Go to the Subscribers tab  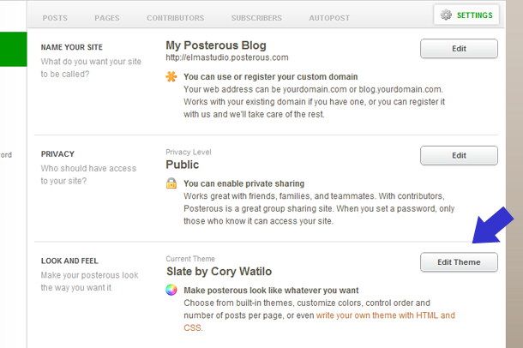point(256,18)
